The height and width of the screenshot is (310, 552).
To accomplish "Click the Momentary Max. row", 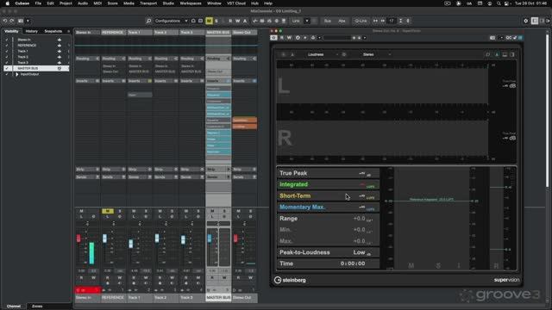I will [x=328, y=207].
